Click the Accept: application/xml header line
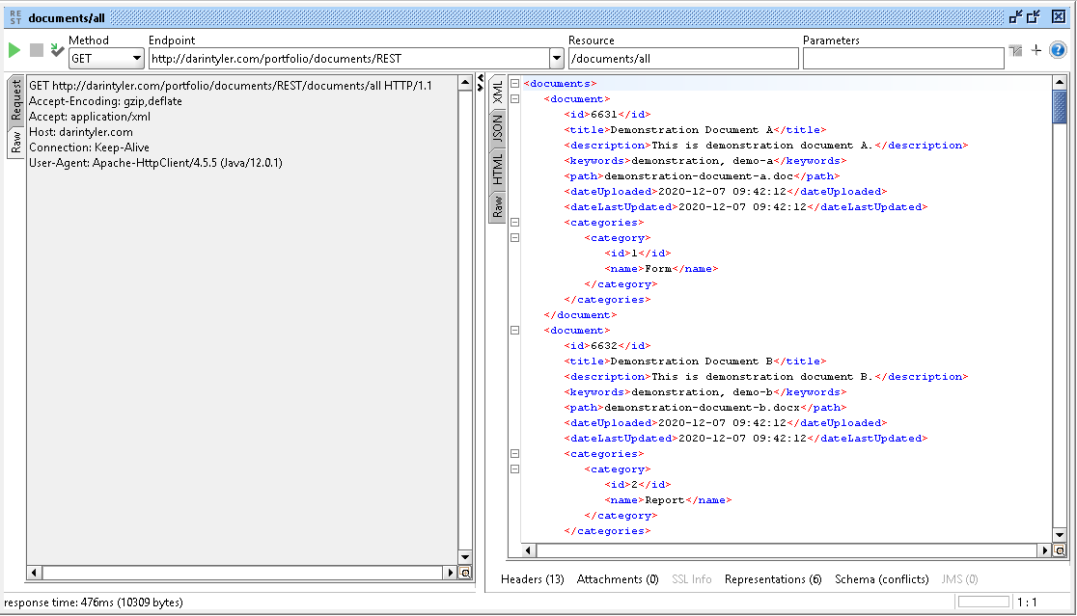 coord(90,117)
